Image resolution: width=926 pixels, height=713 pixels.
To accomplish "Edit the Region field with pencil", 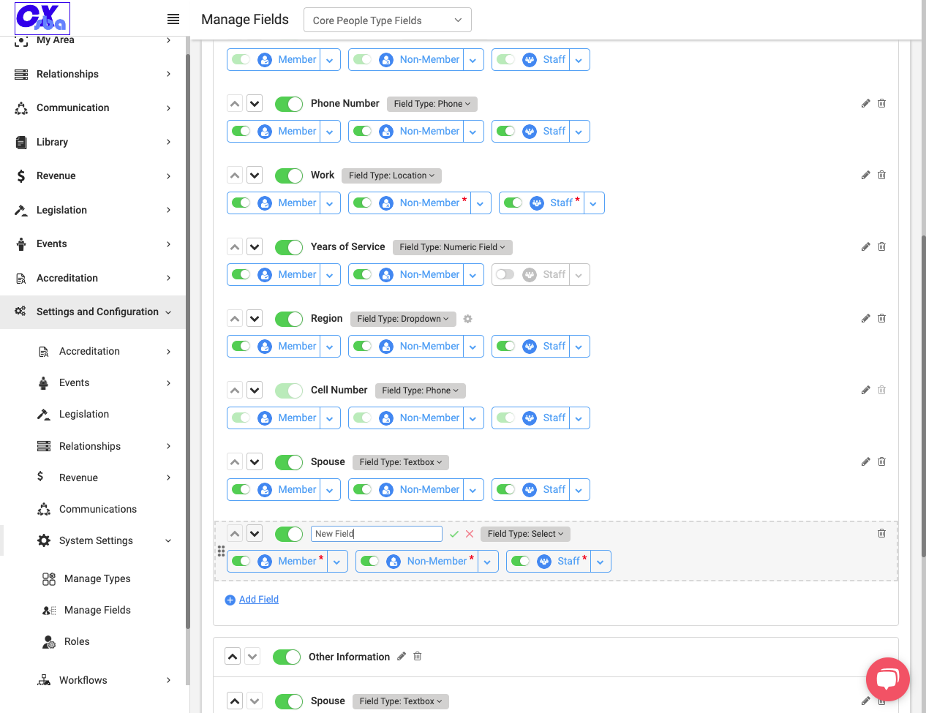I will [865, 318].
